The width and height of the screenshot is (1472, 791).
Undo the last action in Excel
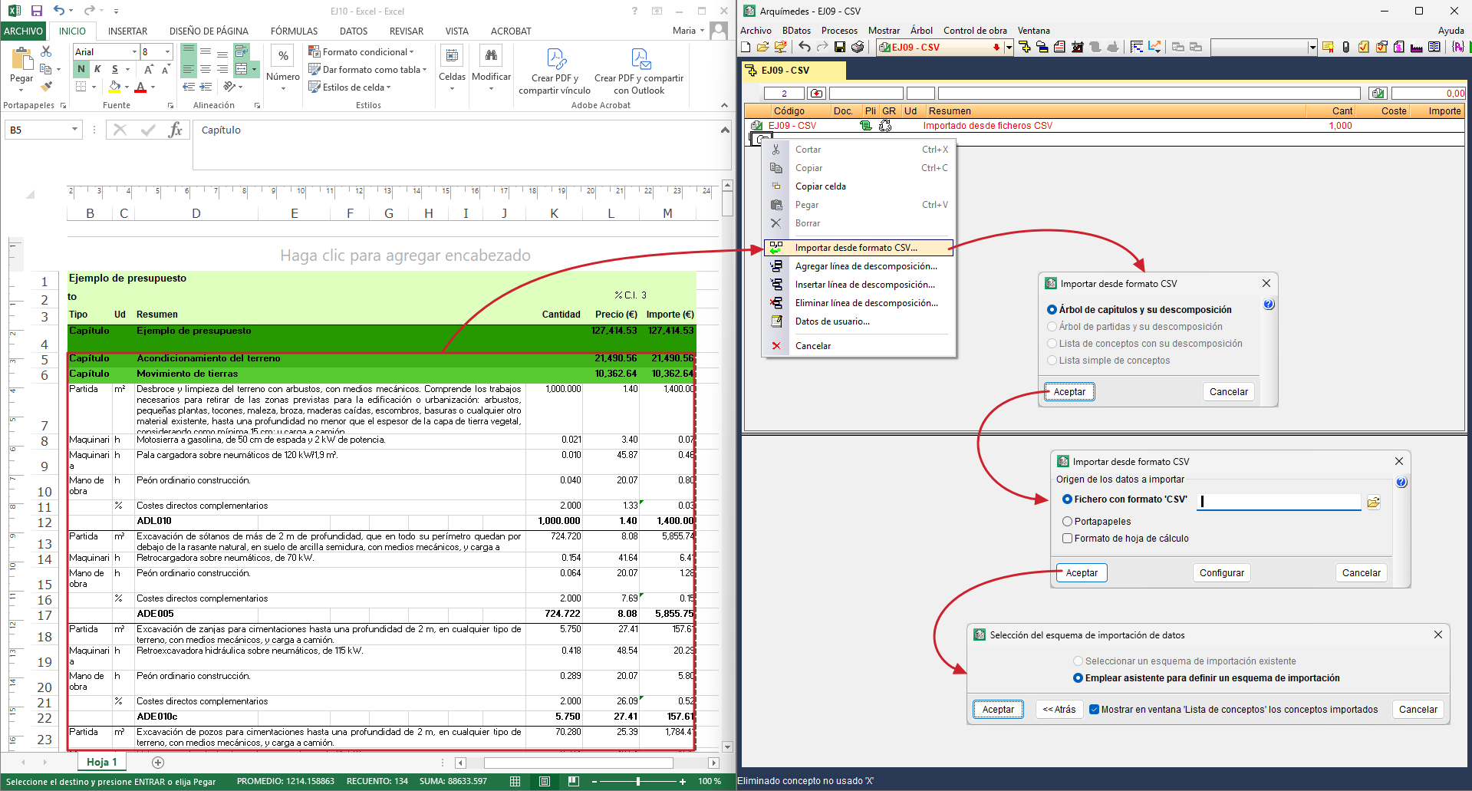point(59,11)
